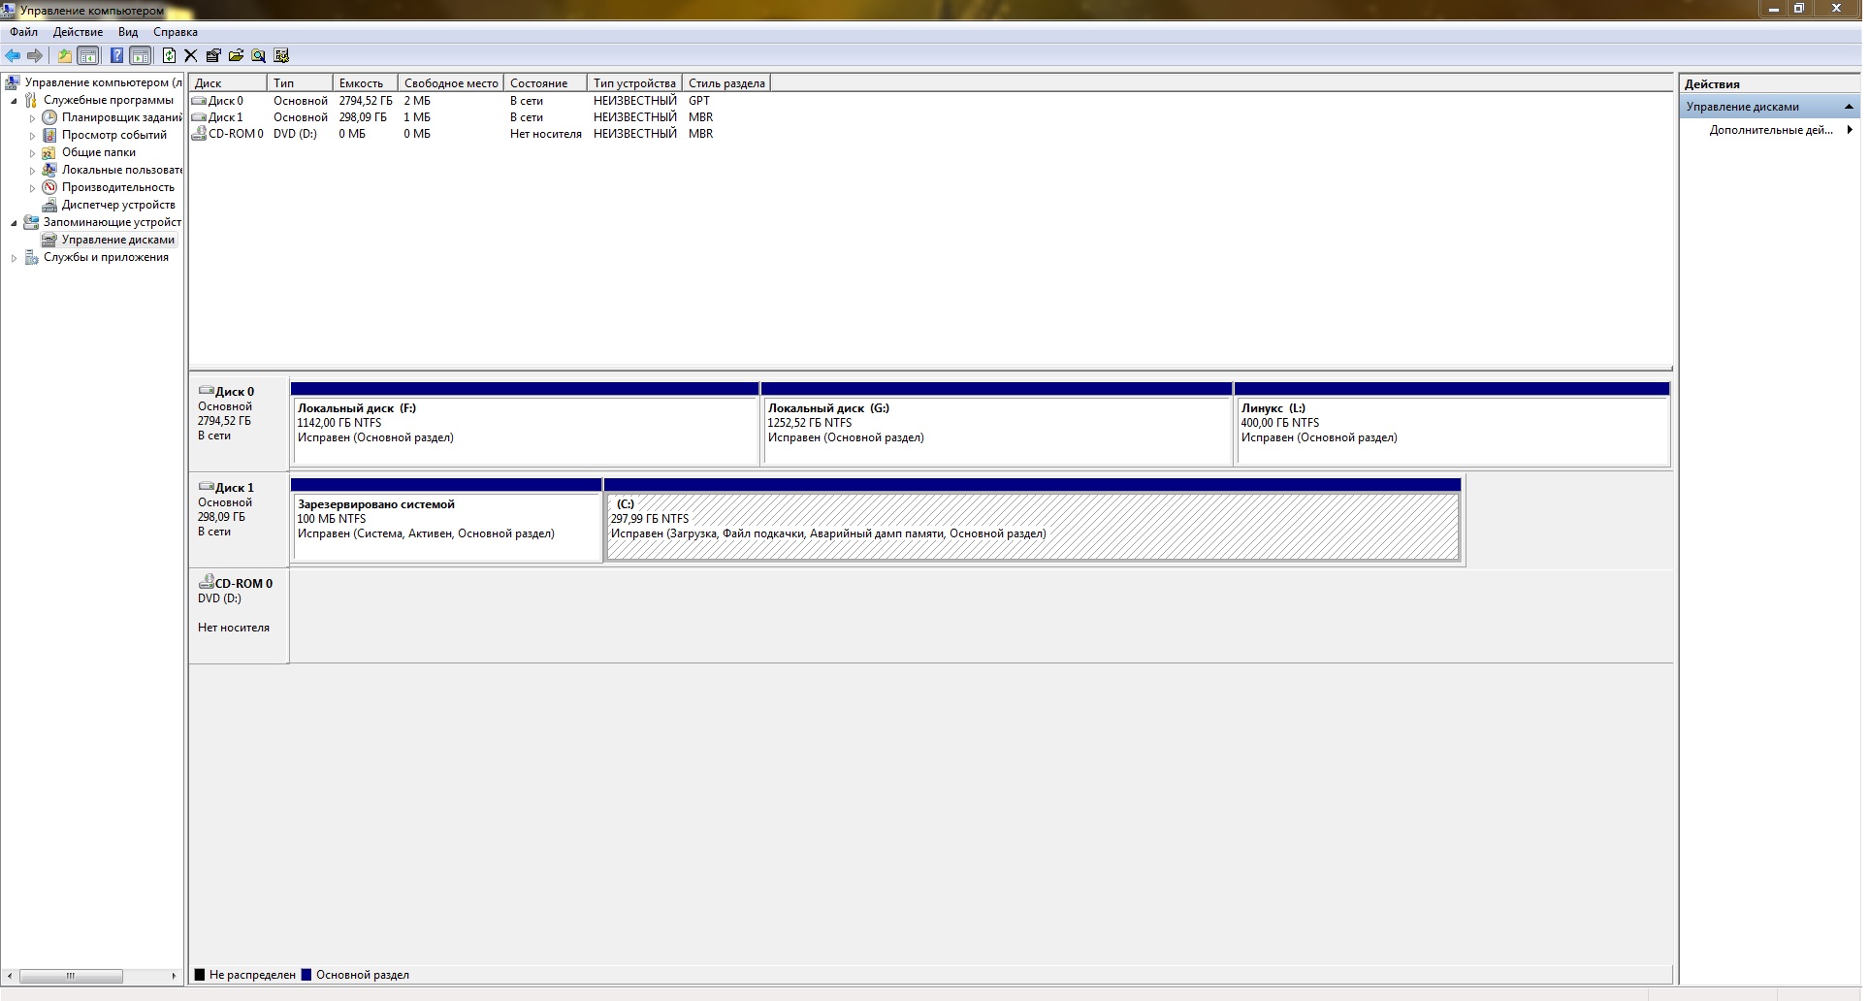Collapse the Управление дисками actions section
Image resolution: width=1869 pixels, height=1001 pixels.
tap(1849, 107)
